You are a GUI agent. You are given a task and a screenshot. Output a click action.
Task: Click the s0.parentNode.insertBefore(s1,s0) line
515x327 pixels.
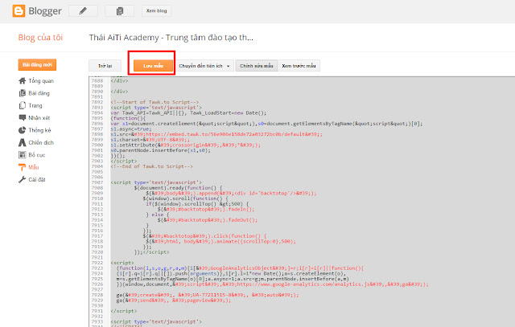[161, 150]
